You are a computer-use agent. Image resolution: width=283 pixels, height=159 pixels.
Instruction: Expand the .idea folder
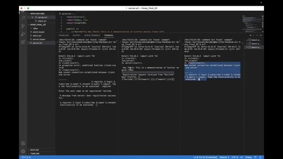tap(41, 28)
